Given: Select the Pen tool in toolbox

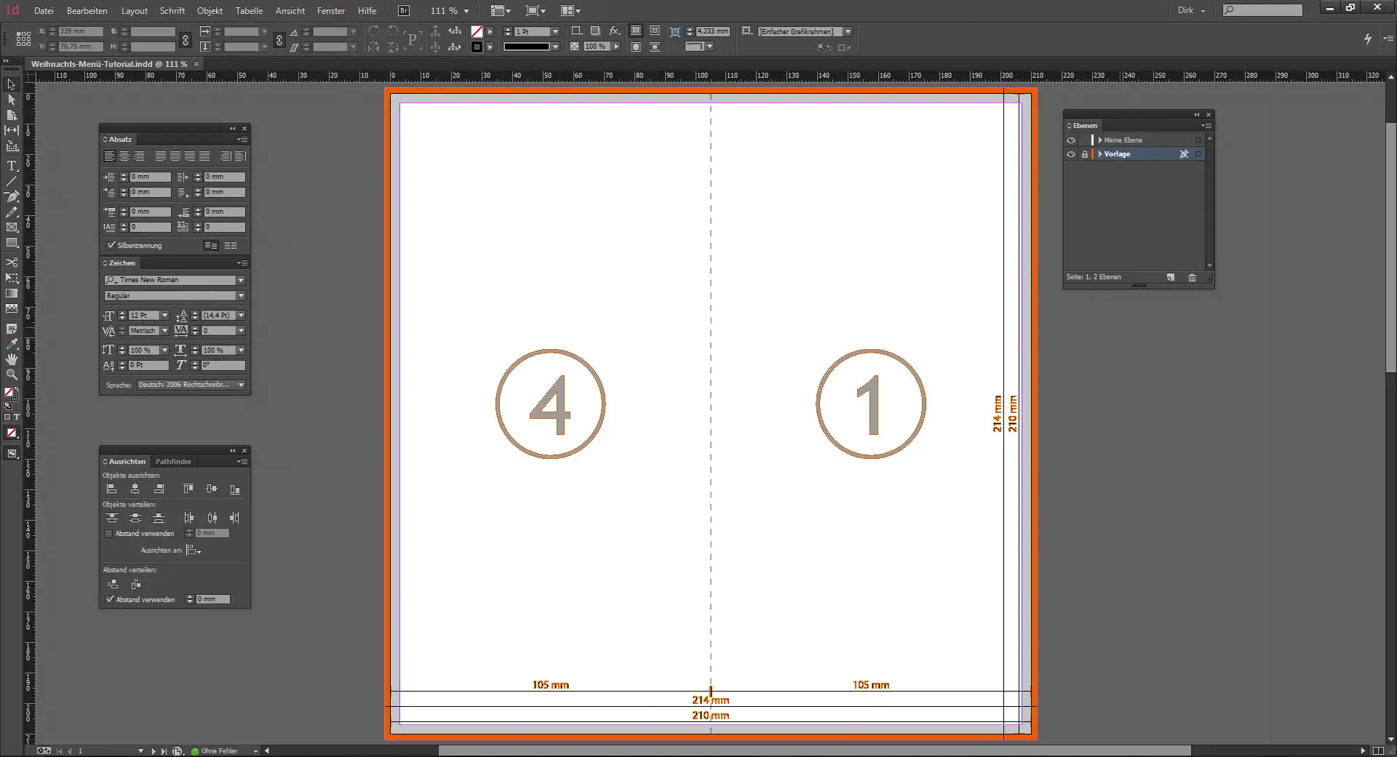Looking at the screenshot, I should [x=12, y=196].
